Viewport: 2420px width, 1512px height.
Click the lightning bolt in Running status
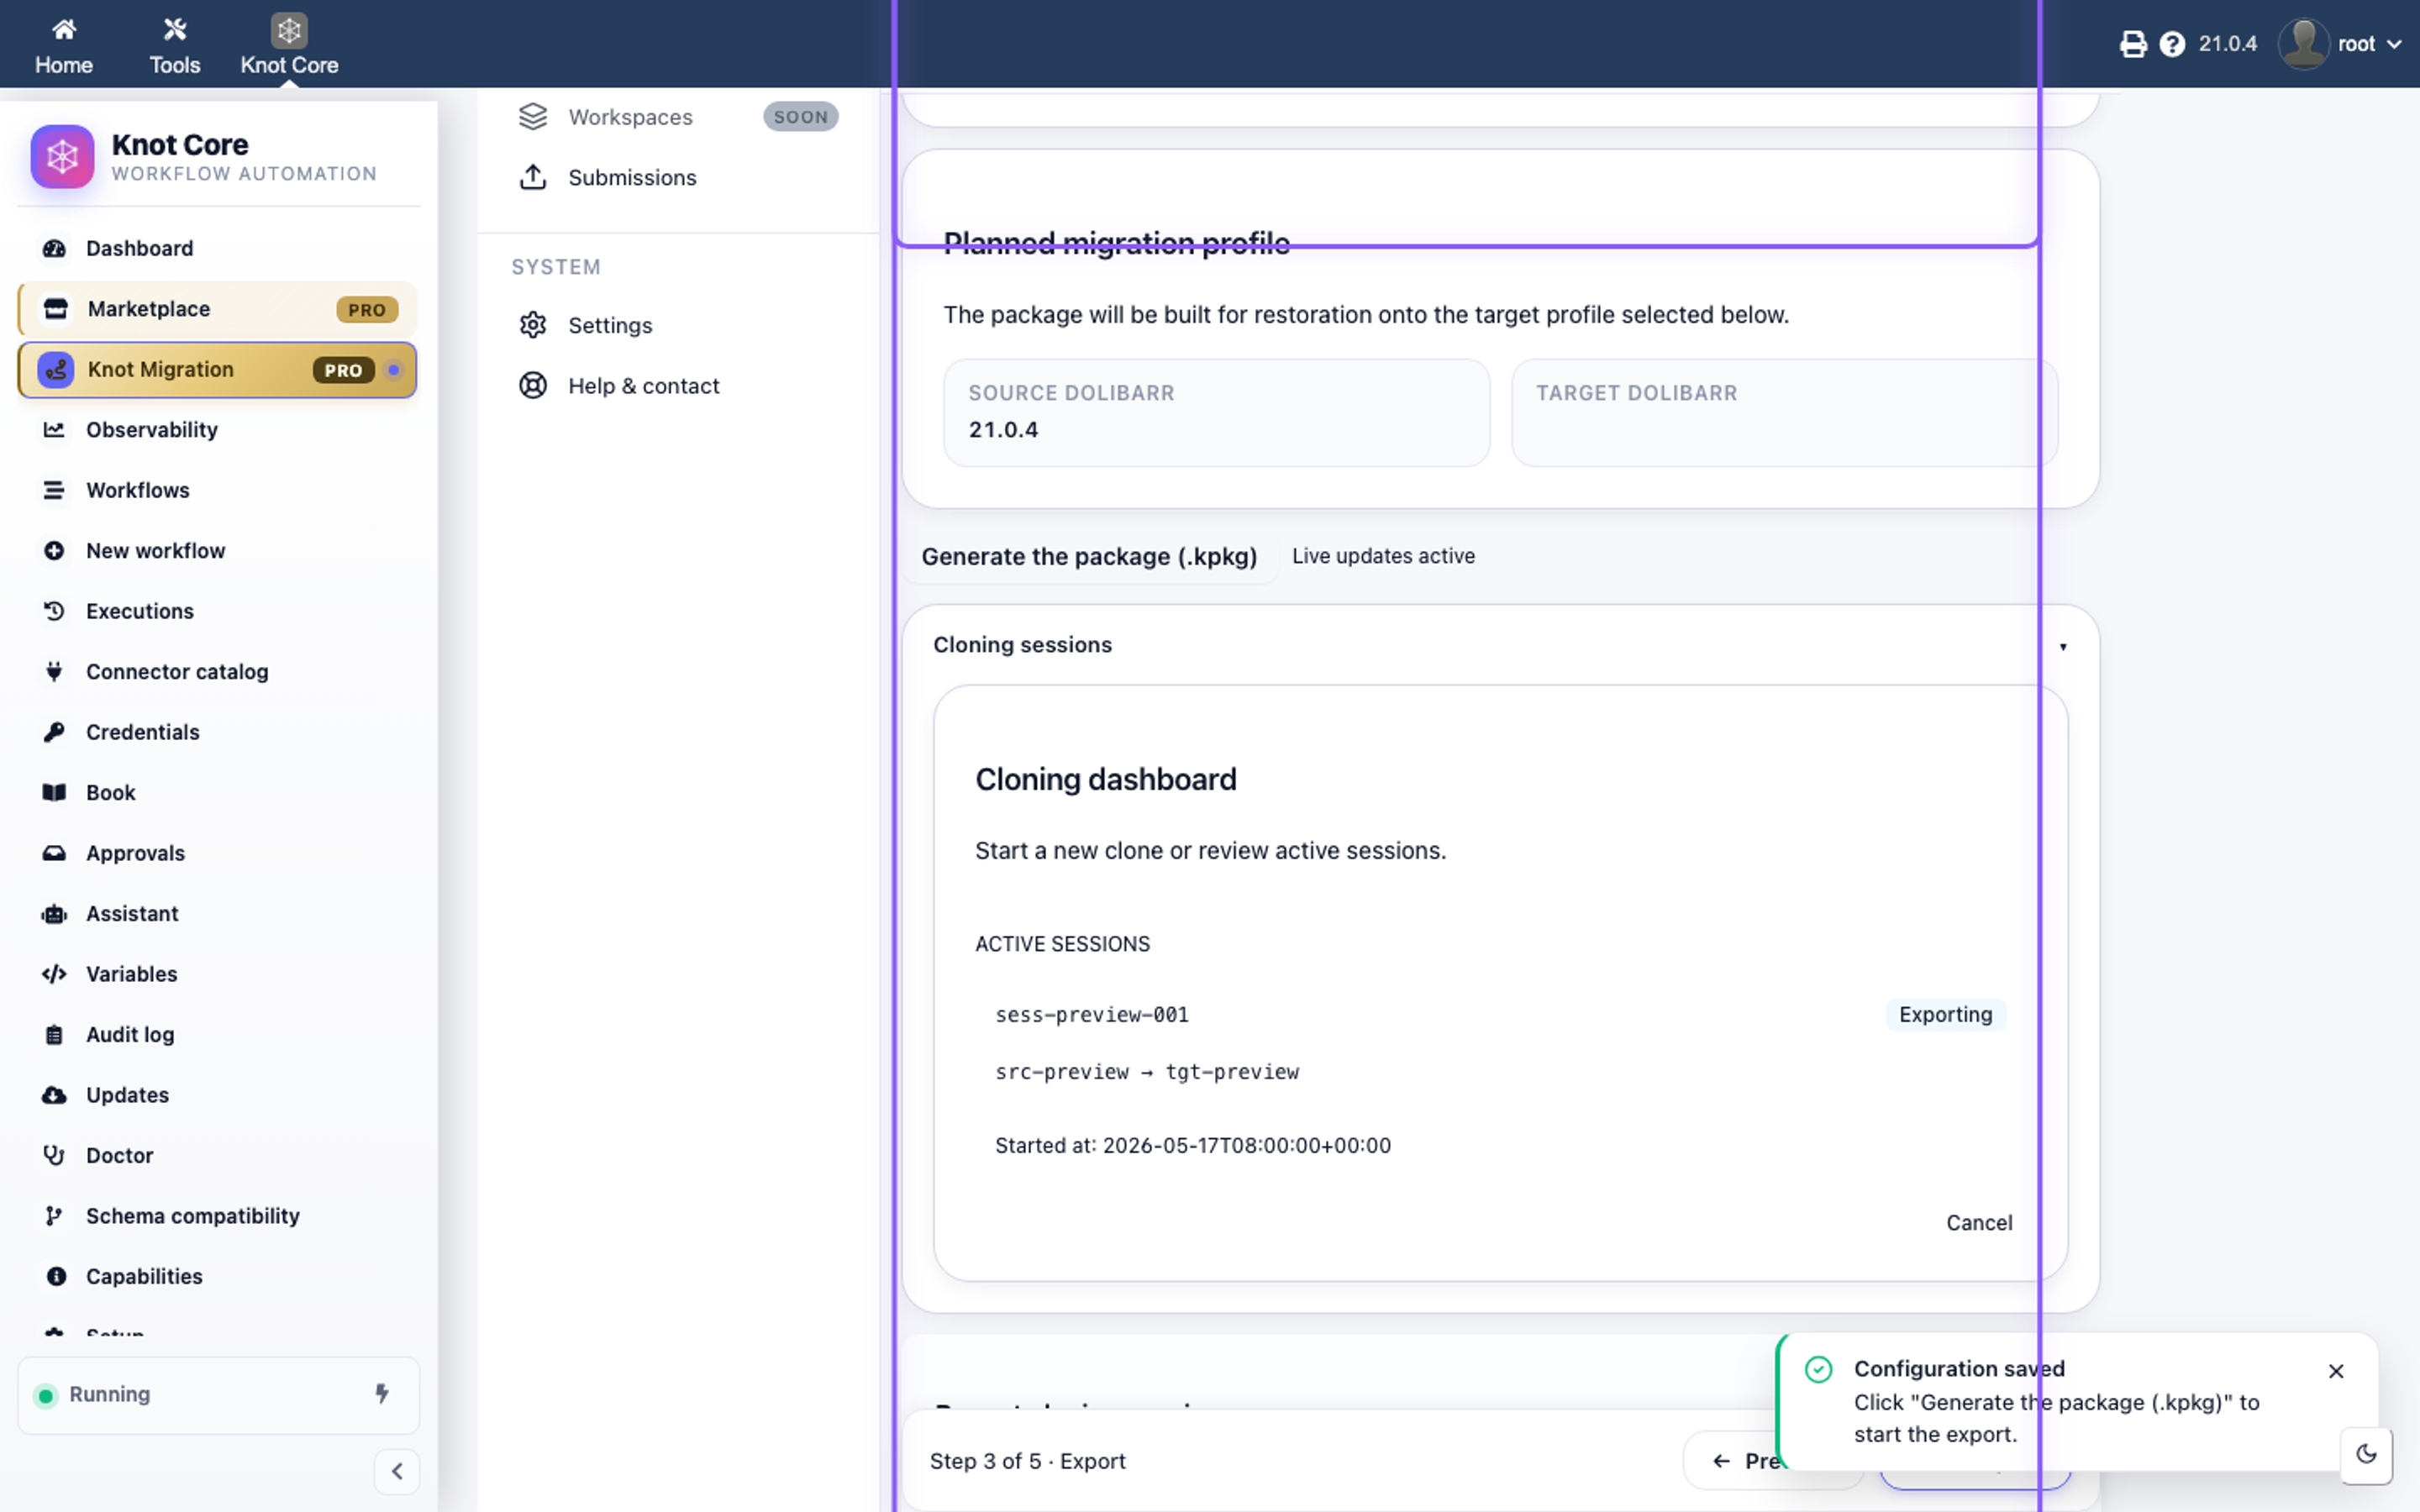(382, 1394)
